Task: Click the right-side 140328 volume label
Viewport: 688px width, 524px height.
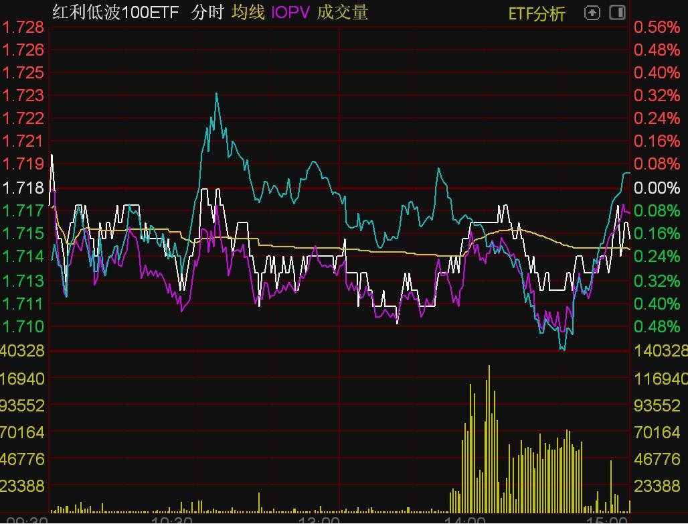Action: pyautogui.click(x=661, y=350)
